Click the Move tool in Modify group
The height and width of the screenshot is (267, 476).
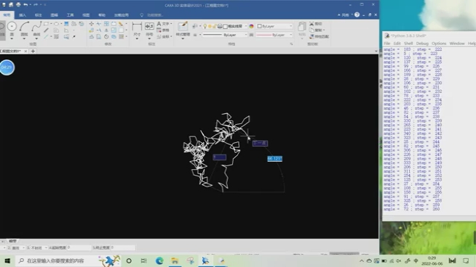tap(92, 24)
